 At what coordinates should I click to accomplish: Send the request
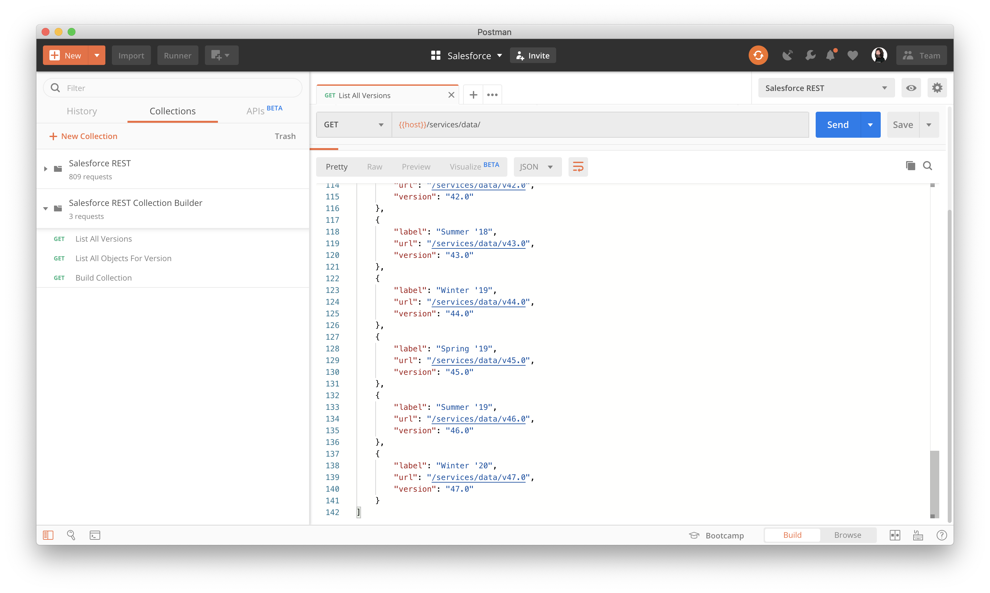click(837, 125)
